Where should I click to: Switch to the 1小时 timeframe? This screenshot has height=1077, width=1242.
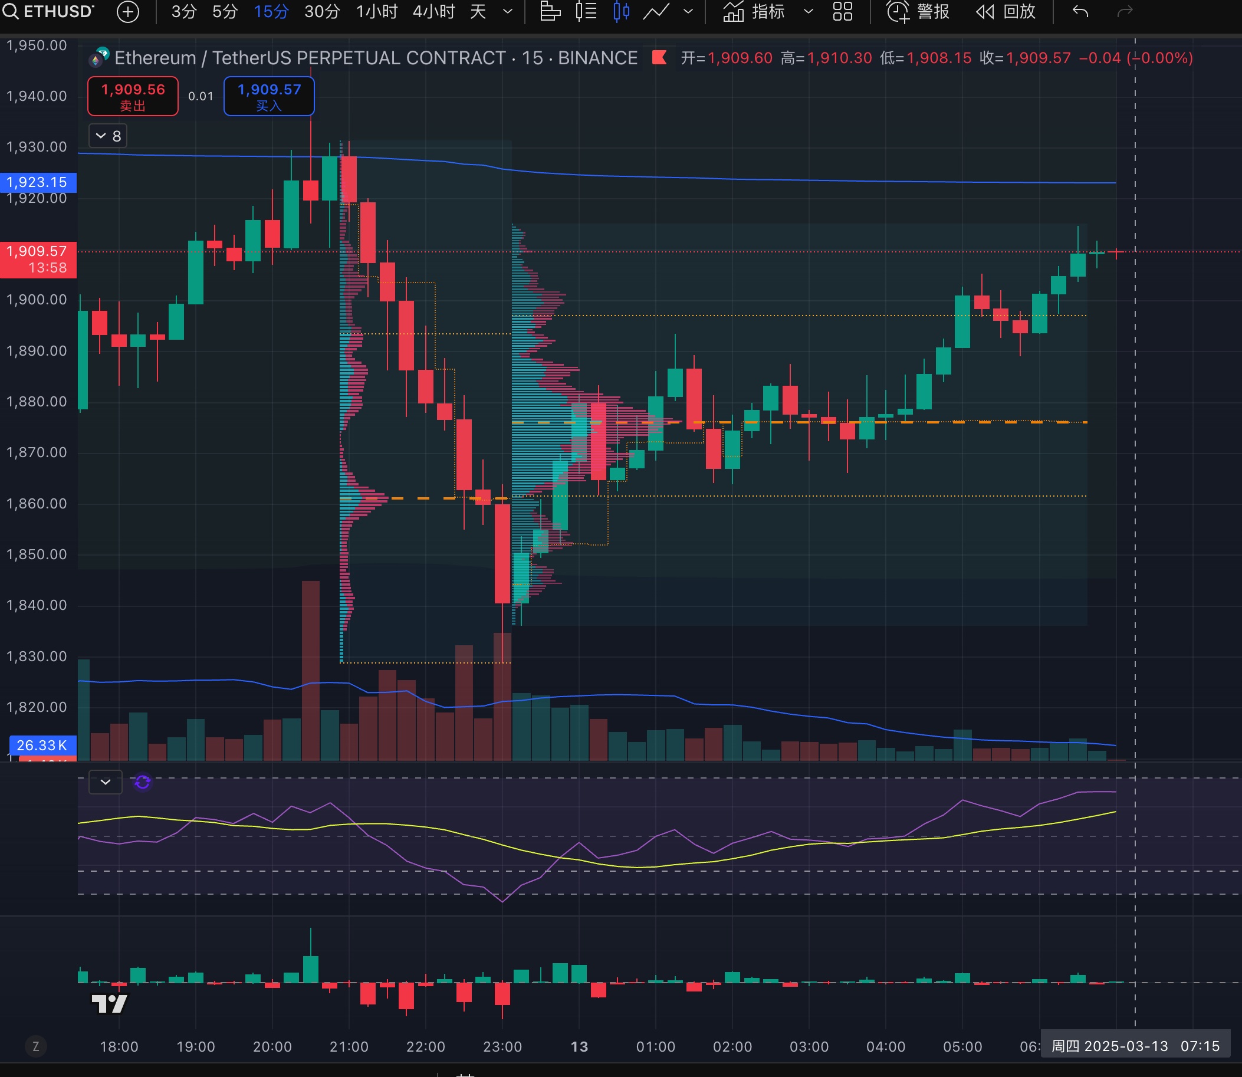(x=376, y=11)
